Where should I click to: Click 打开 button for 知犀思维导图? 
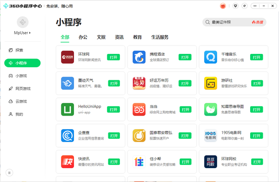(x=256, y=110)
